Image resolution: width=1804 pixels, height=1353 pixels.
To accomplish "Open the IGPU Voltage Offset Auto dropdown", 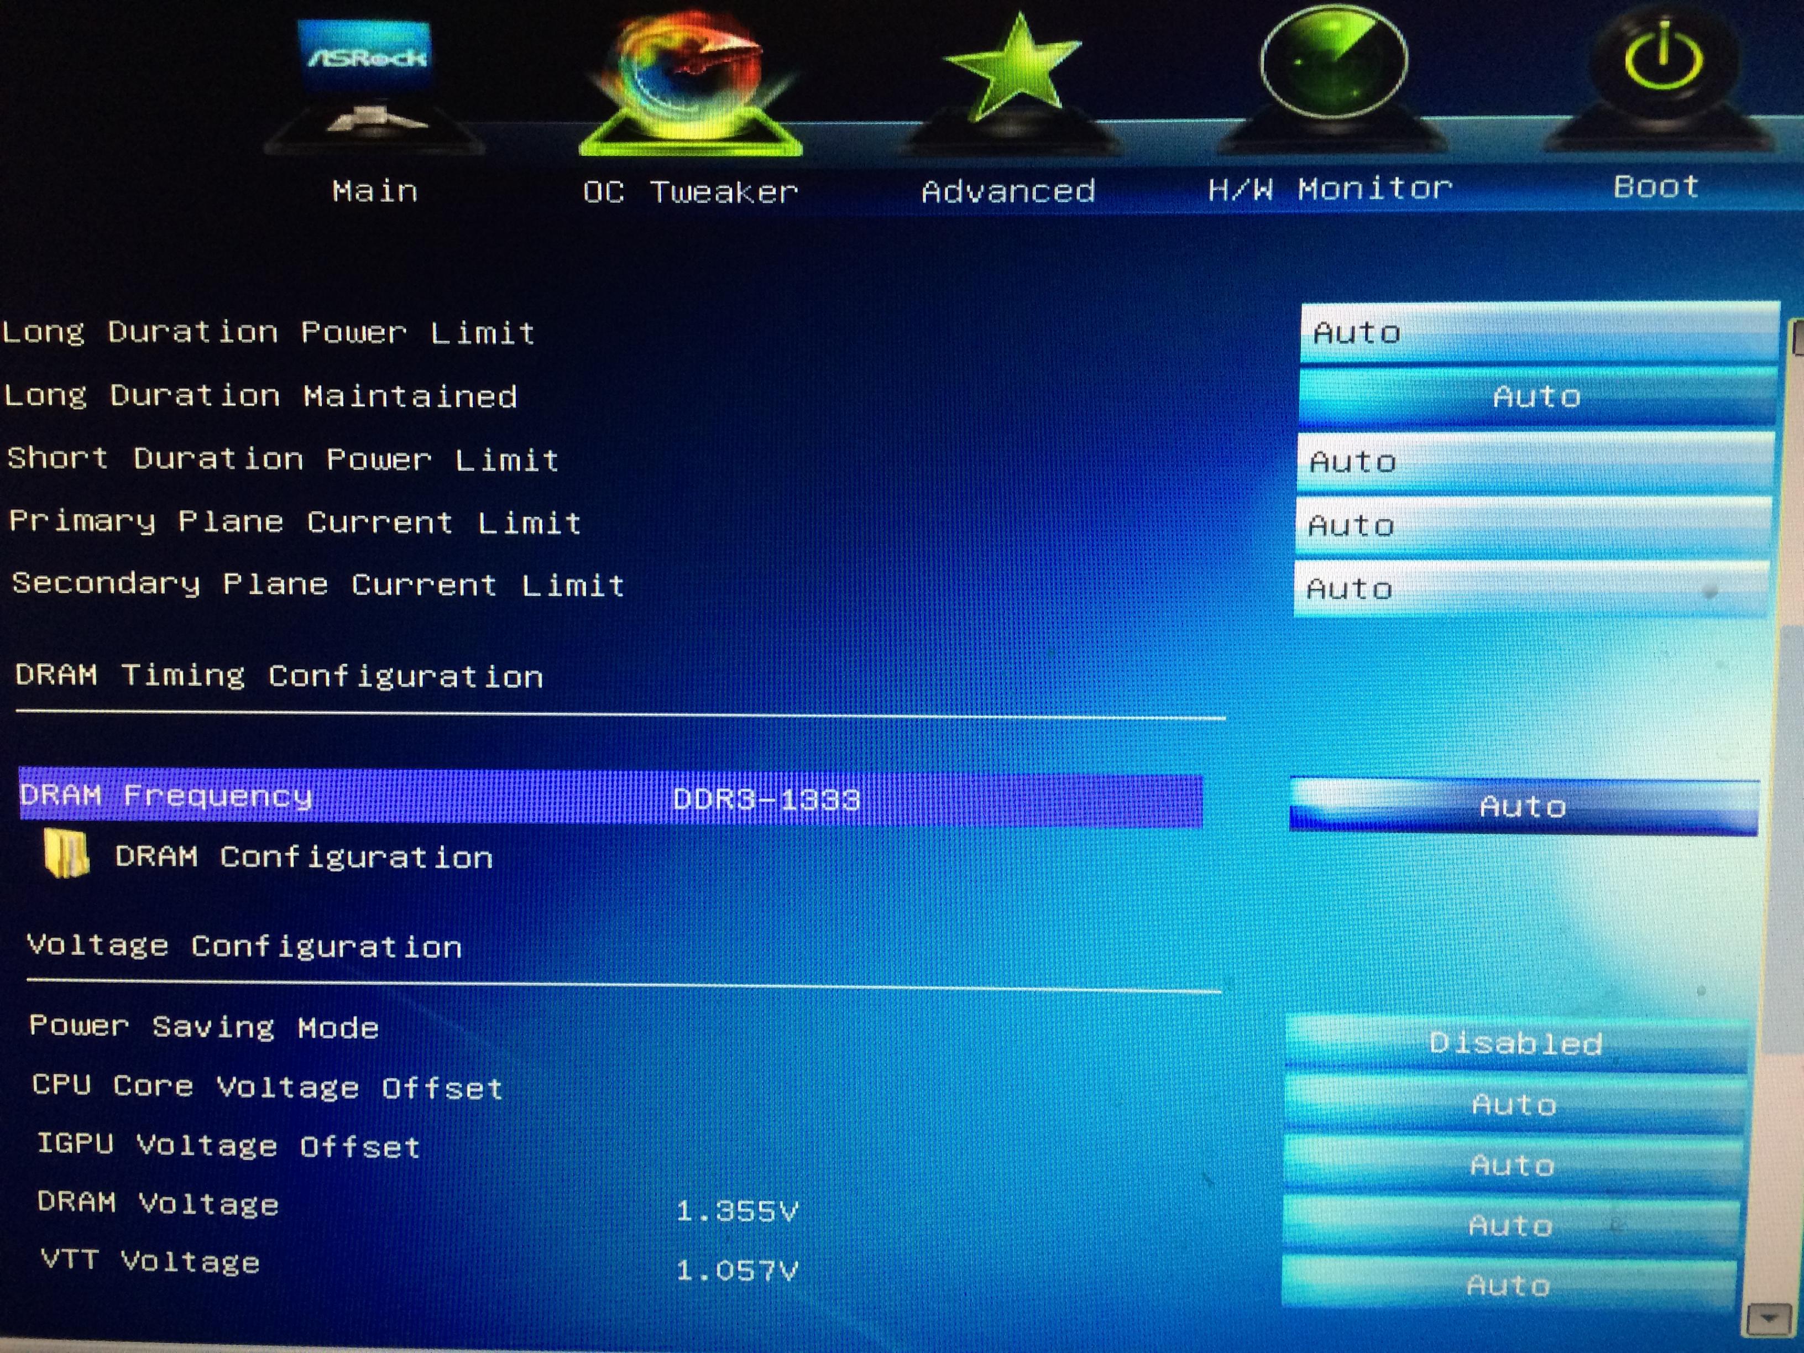I will pyautogui.click(x=1512, y=1164).
